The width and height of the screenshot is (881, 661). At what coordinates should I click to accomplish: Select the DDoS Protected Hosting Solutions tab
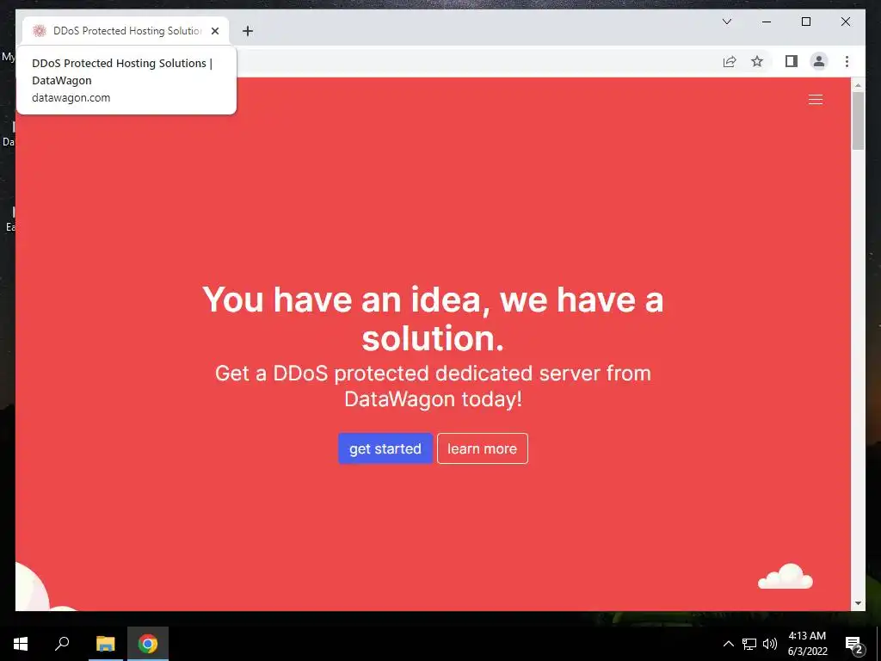126,31
